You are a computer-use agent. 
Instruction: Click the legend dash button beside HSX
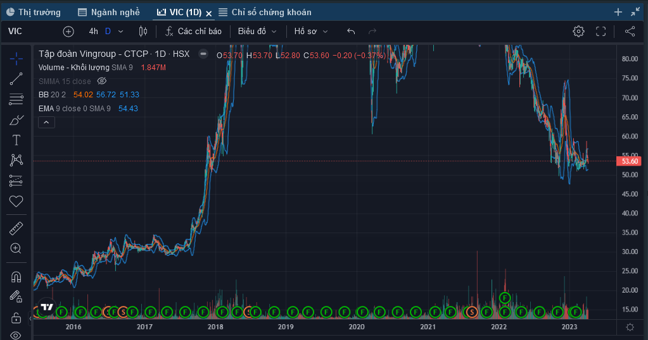coord(203,54)
